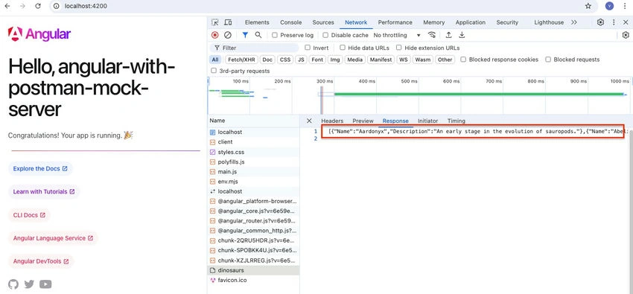
Task: Stop recording network log
Action: tap(215, 35)
